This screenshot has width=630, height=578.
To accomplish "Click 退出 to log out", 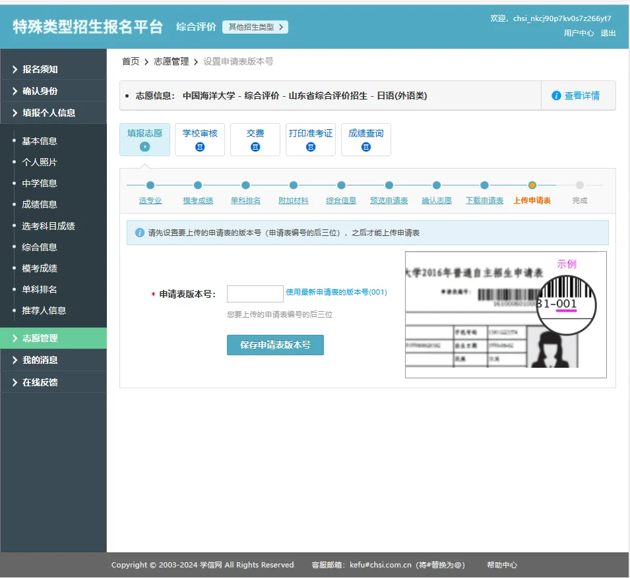I will tap(608, 33).
